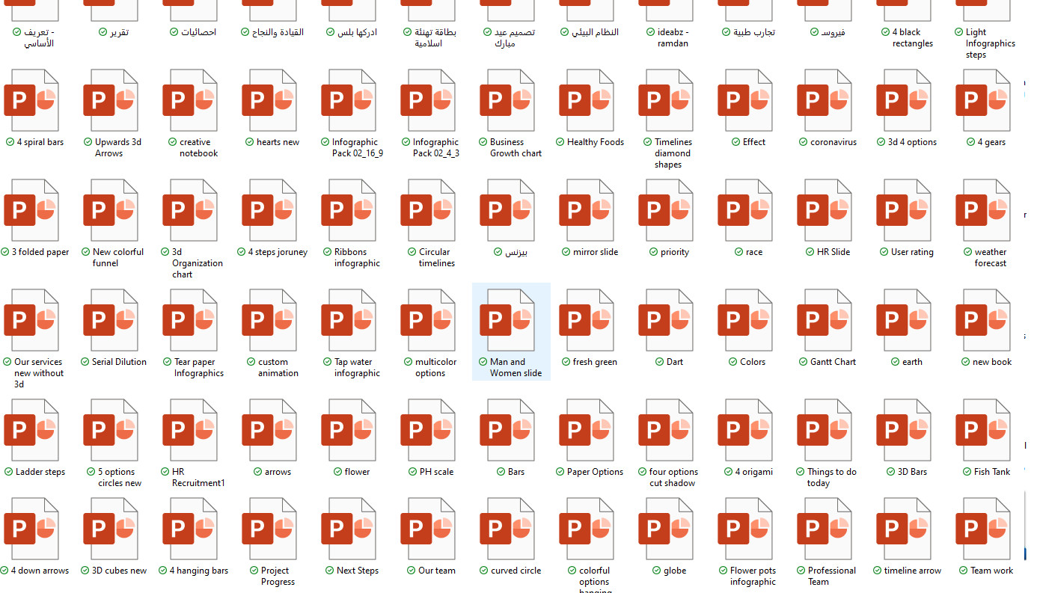Select the 4 spiral bars PowerPoint file icon
This screenshot has width=1037, height=593.
(x=31, y=100)
